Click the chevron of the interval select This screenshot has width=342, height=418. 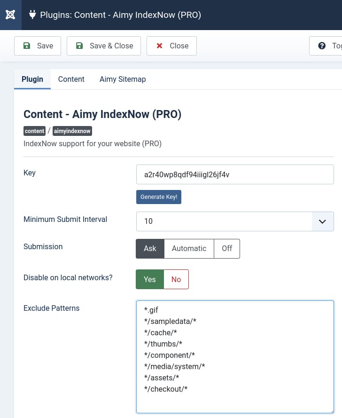(322, 221)
